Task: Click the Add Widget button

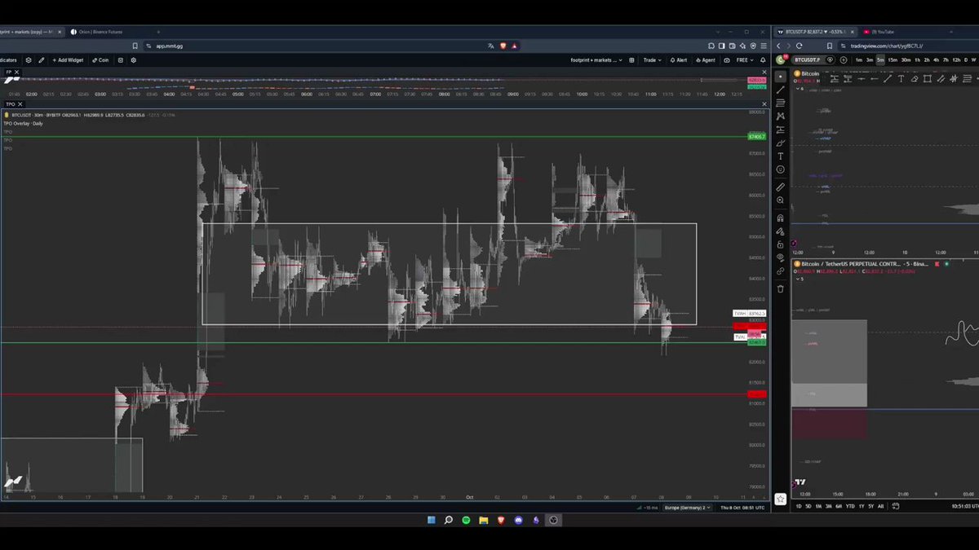Action: [68, 59]
